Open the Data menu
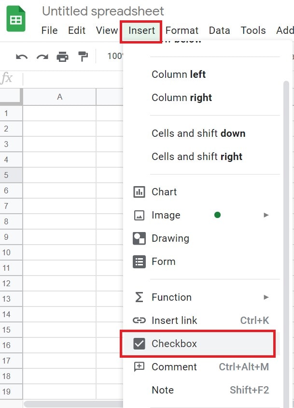The image size is (294, 408). pyautogui.click(x=219, y=30)
